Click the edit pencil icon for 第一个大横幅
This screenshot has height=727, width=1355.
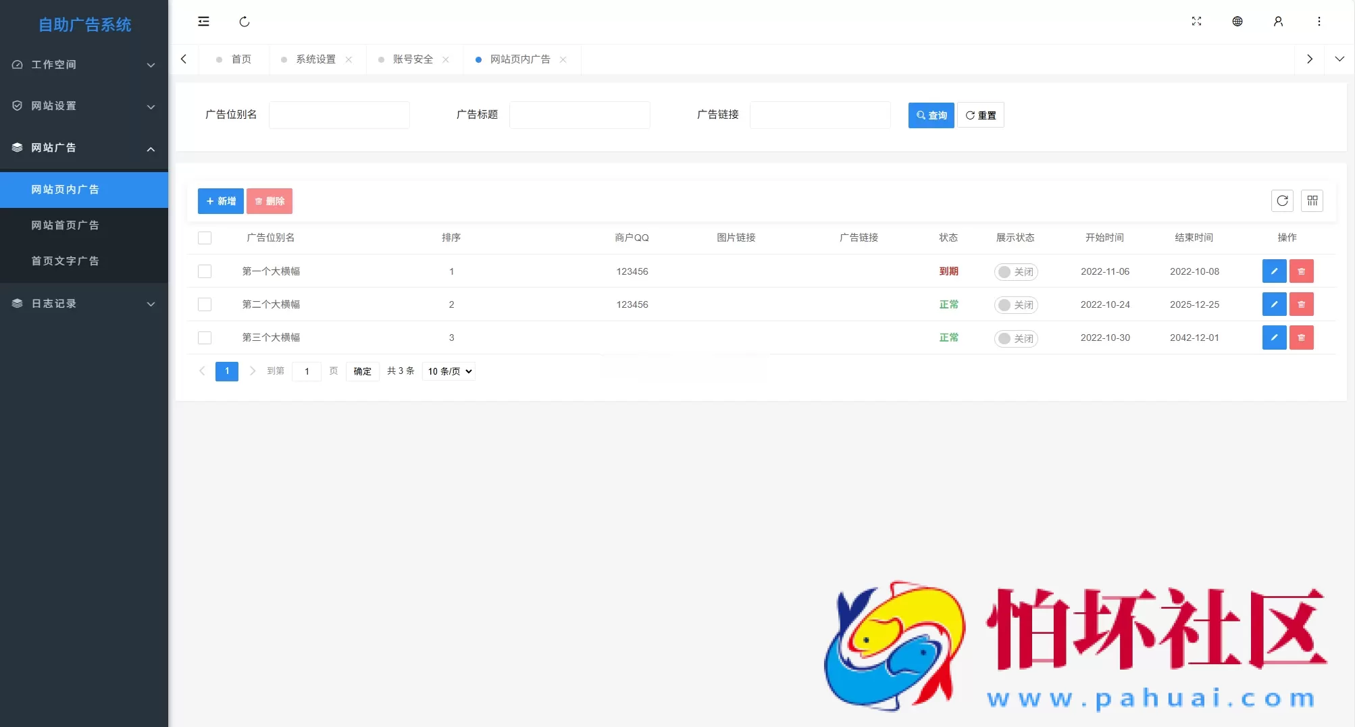pyautogui.click(x=1274, y=271)
